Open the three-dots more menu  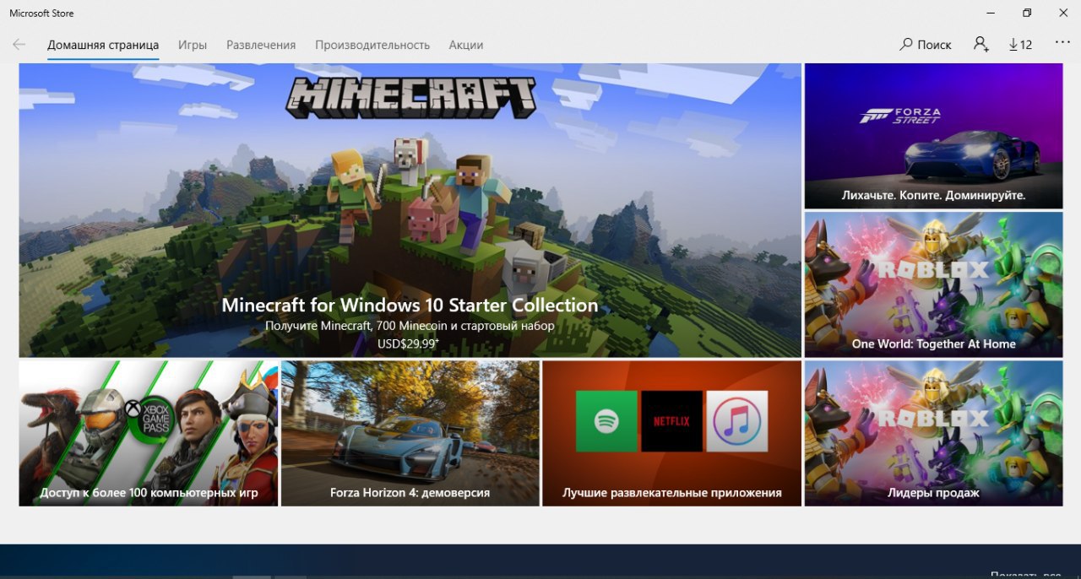pos(1062,43)
